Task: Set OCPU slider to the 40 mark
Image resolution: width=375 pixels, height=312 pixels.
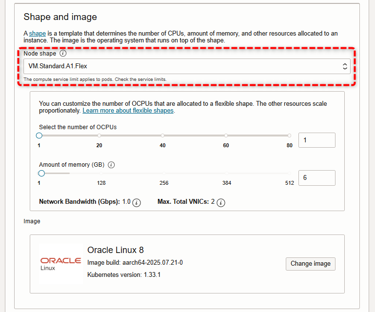Action: pos(162,136)
